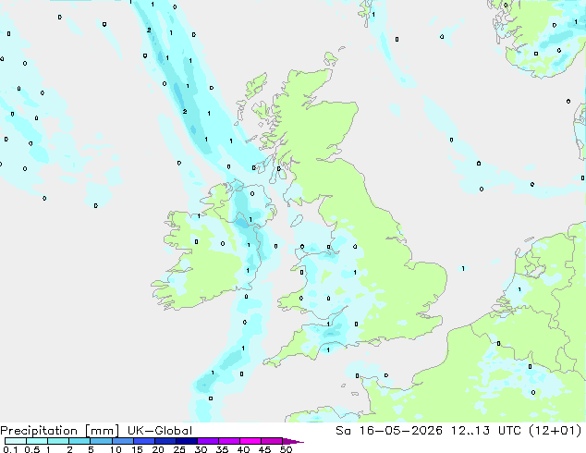Click the legend value label '10'

pos(116,449)
